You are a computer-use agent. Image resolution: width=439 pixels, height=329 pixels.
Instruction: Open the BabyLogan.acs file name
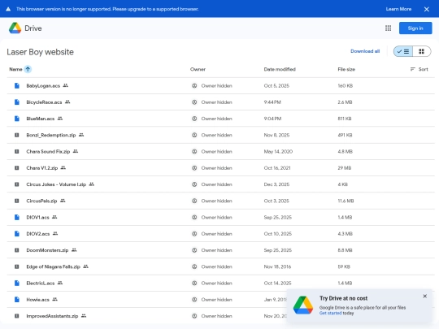click(43, 85)
